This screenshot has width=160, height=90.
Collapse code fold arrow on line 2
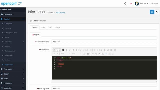tap(56, 60)
